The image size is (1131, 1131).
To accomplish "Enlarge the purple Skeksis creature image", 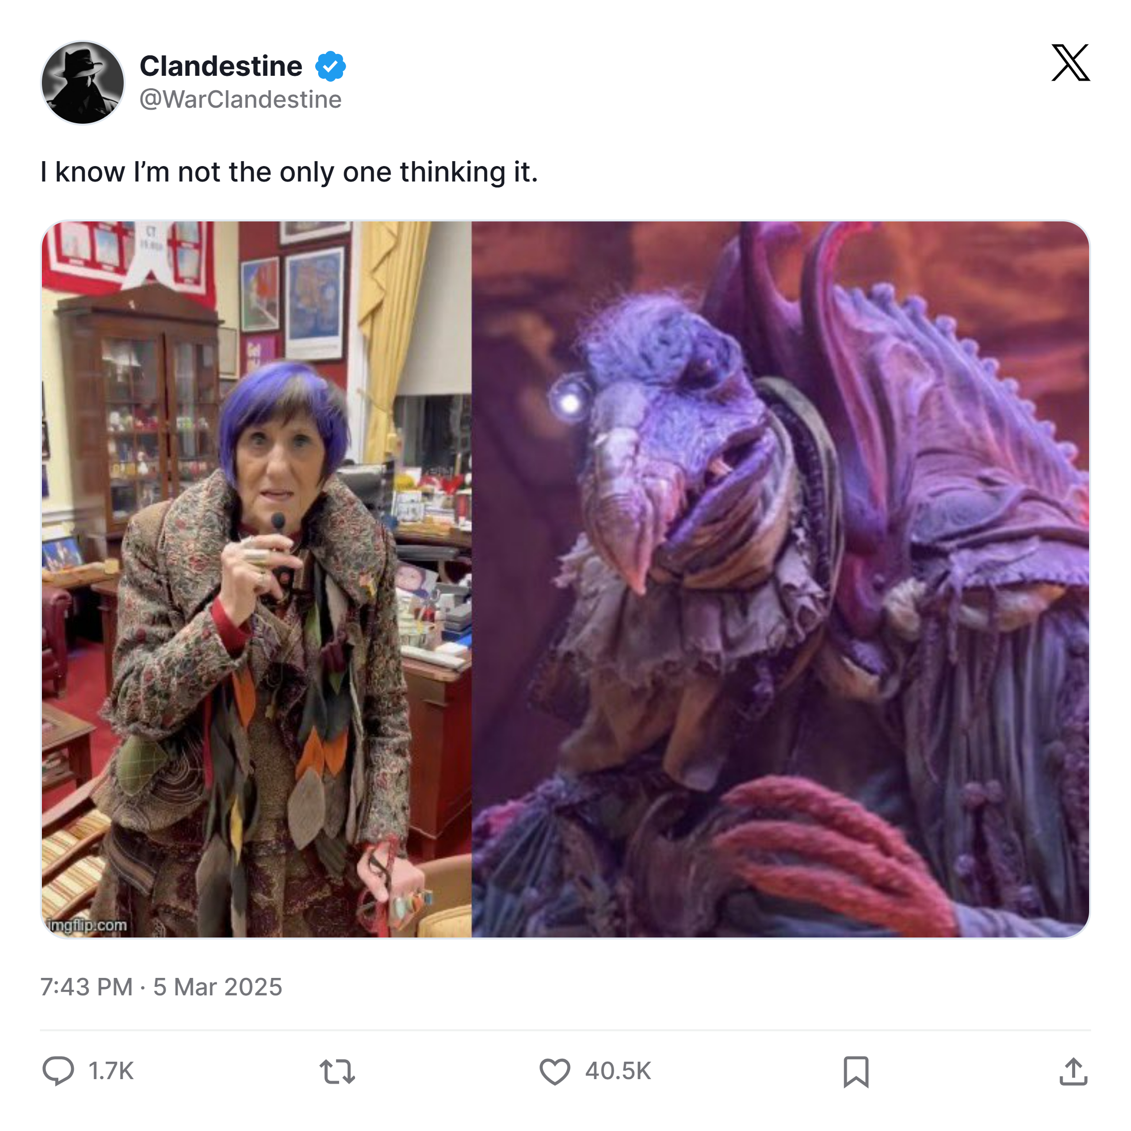I will (x=780, y=579).
